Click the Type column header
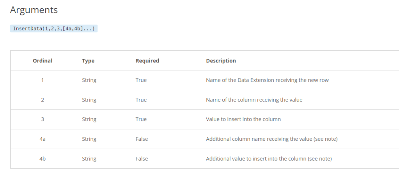Screen dimensions: 399x174 (x=88, y=61)
